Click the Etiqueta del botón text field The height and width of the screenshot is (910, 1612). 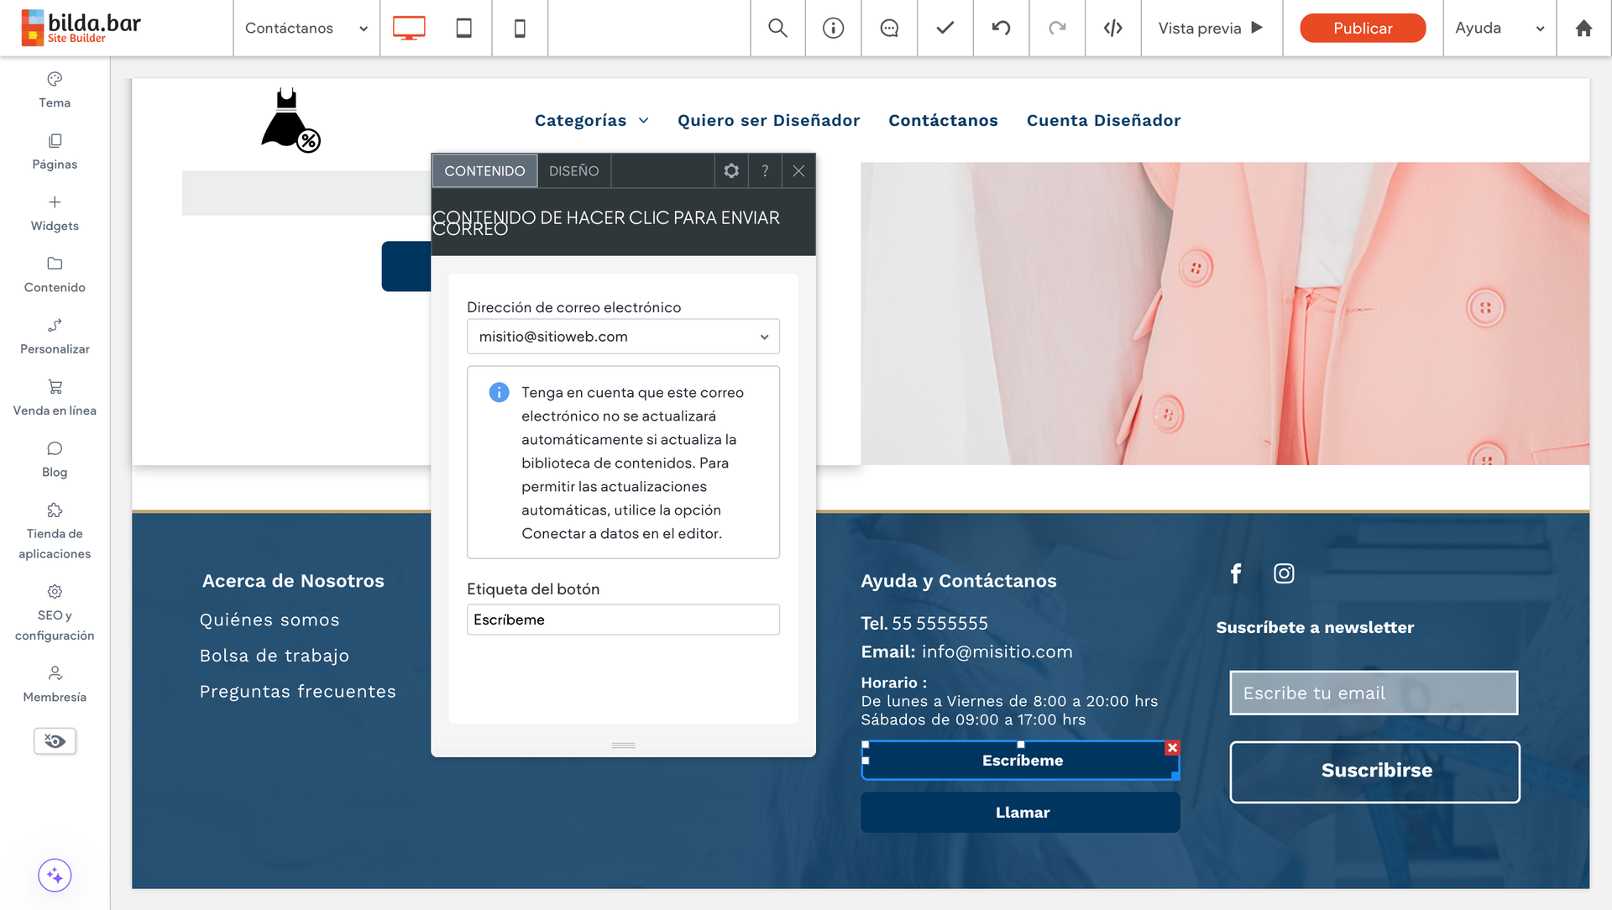[x=623, y=620]
